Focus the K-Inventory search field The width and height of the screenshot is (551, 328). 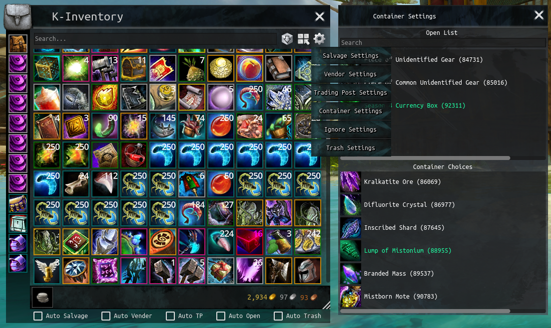point(155,39)
